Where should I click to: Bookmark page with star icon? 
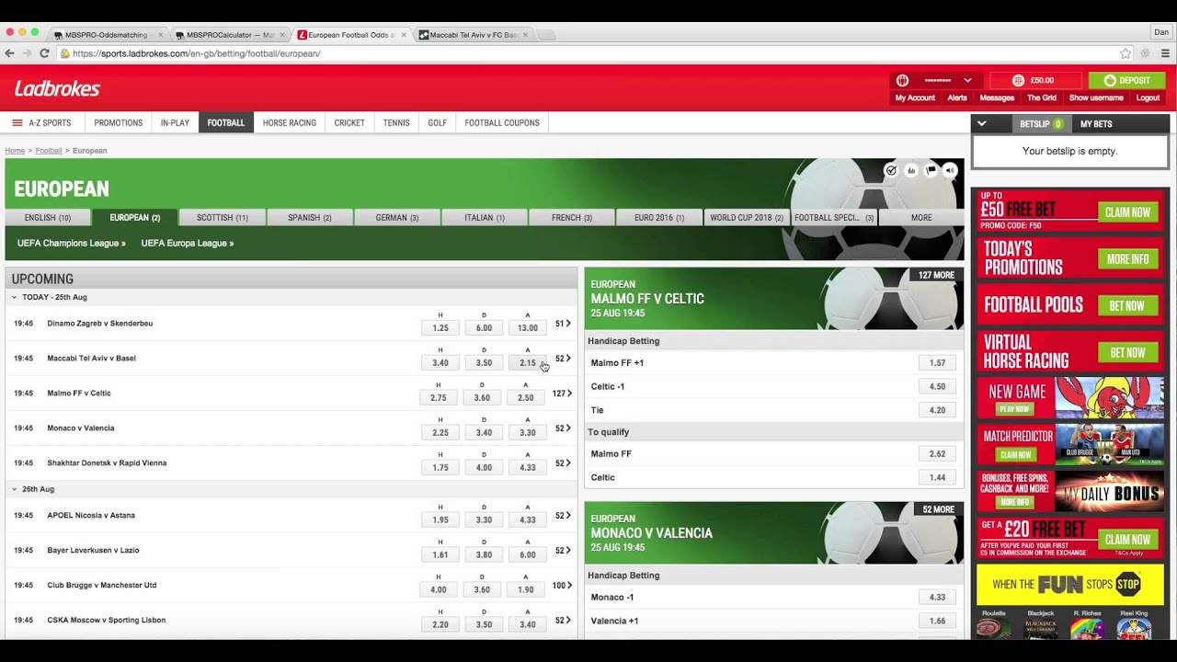[1126, 53]
